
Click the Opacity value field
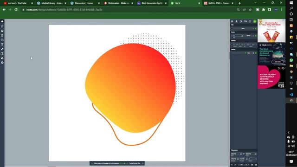(251, 53)
